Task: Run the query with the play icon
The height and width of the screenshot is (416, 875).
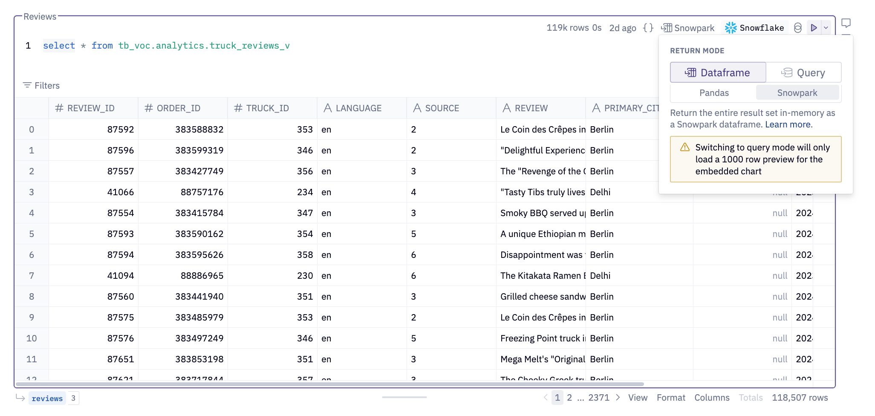Action: click(x=814, y=27)
